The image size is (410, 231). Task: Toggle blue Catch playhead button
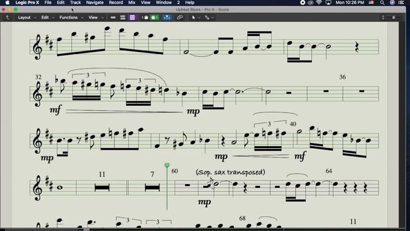[167, 17]
